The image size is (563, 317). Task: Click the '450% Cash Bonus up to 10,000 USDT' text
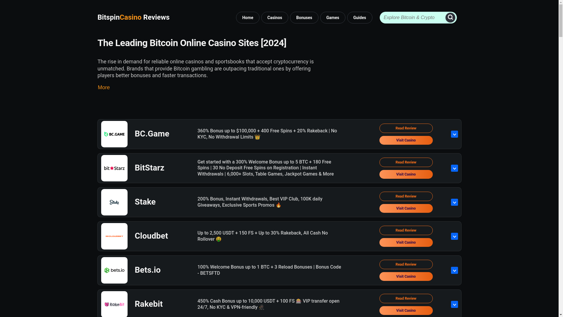[x=268, y=304]
